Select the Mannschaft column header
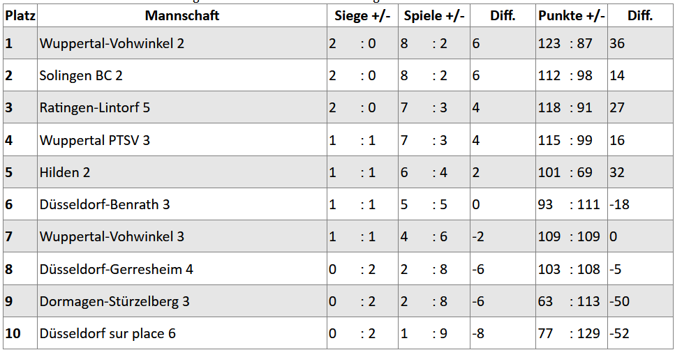The height and width of the screenshot is (350, 675). 182,16
